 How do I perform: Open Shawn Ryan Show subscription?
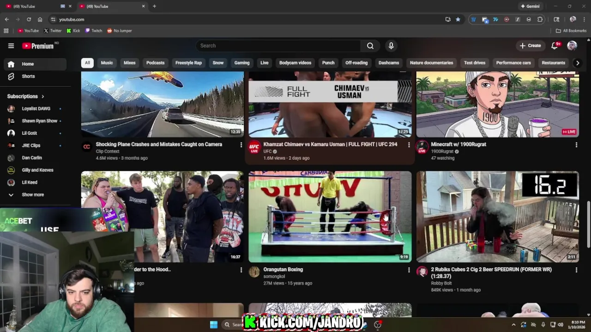click(35, 121)
